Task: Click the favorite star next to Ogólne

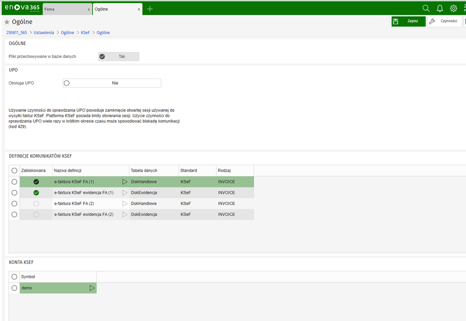Action: [7, 22]
